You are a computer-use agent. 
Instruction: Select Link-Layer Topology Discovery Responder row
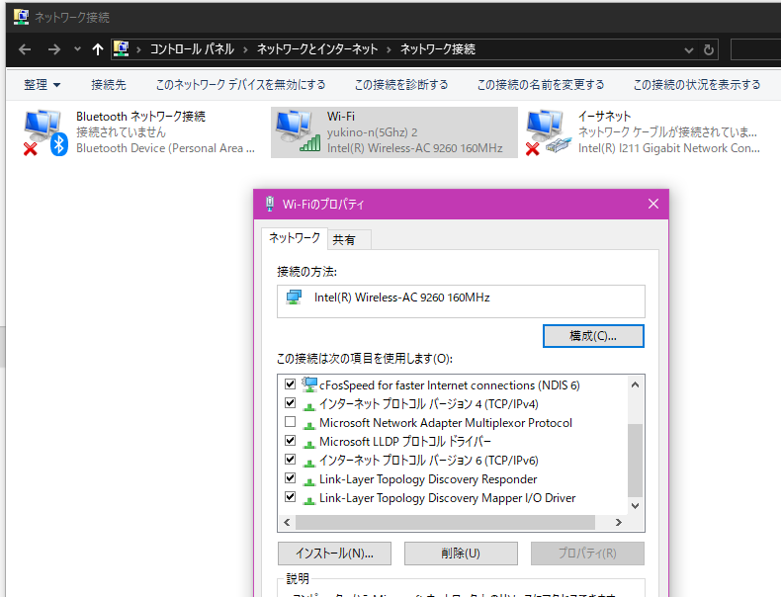(428, 479)
